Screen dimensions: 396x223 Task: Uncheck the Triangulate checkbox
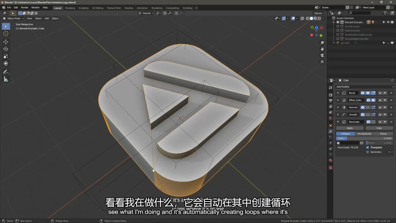coord(367,147)
